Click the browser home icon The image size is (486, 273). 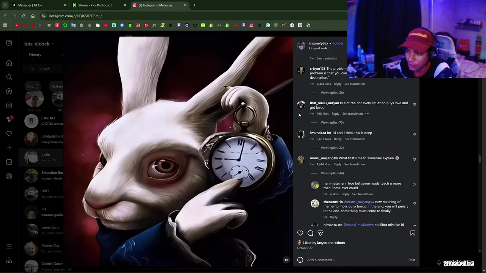(x=33, y=16)
